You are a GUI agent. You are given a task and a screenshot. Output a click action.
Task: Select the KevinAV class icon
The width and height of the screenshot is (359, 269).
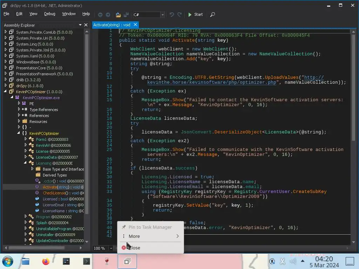[x=31, y=145]
